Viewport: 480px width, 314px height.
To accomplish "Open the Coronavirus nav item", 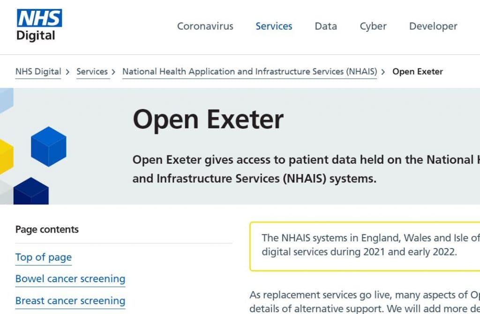I will pos(205,26).
